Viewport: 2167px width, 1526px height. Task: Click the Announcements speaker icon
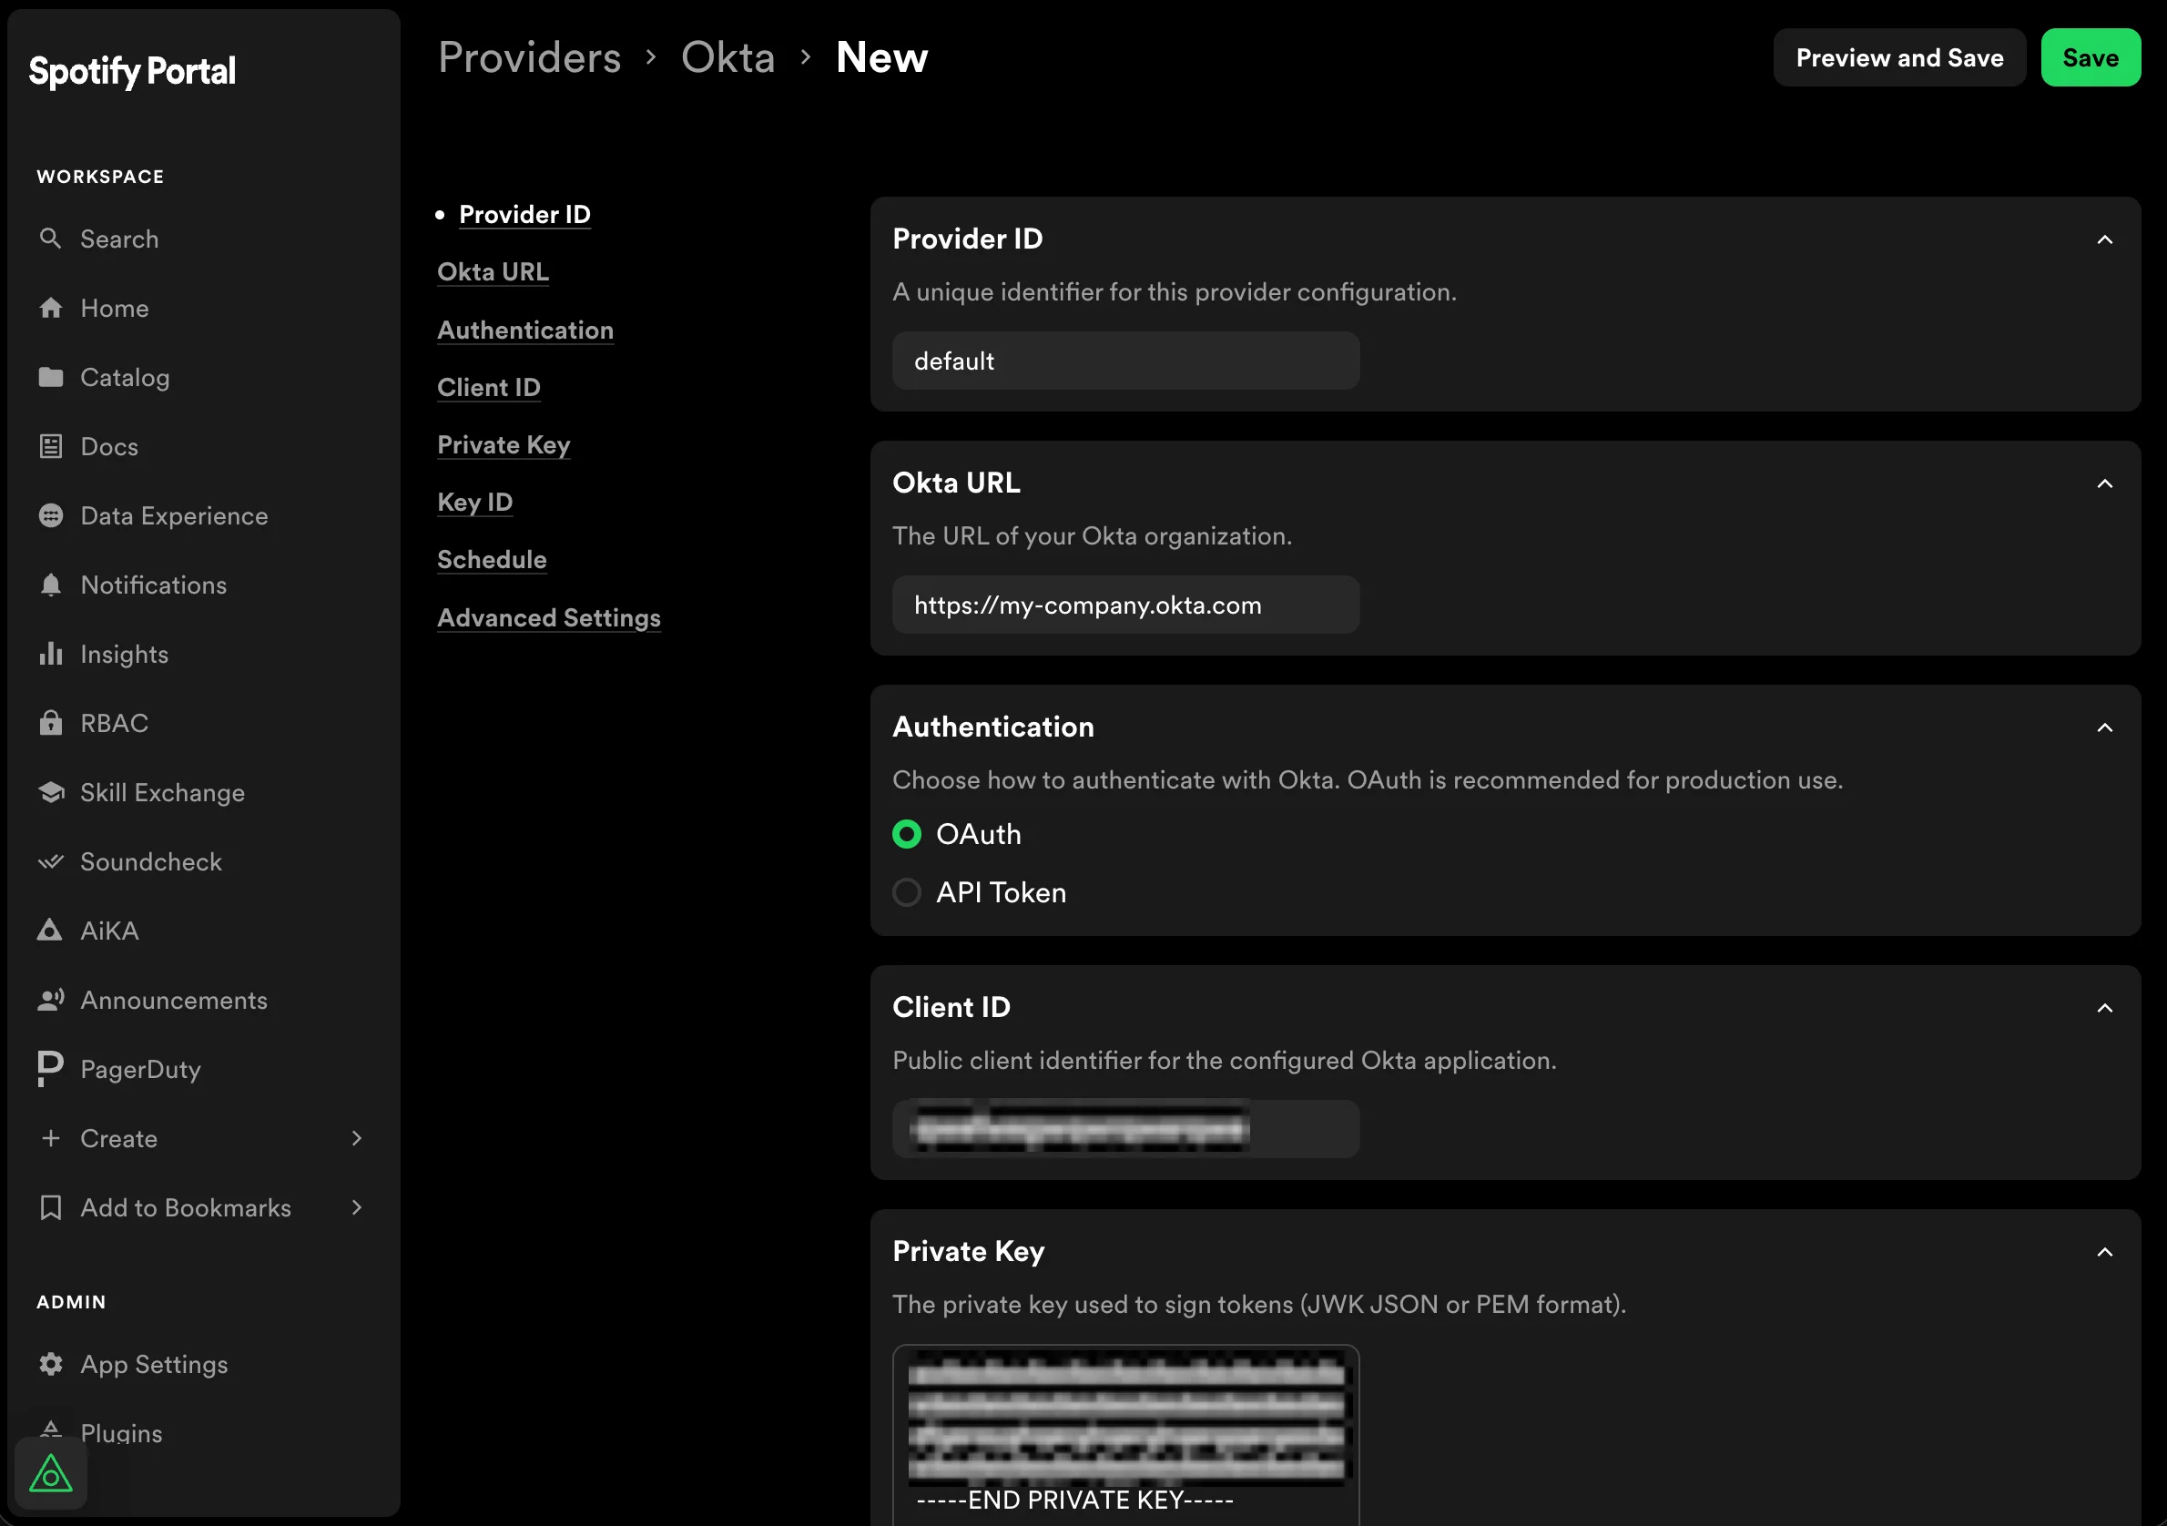51,1000
